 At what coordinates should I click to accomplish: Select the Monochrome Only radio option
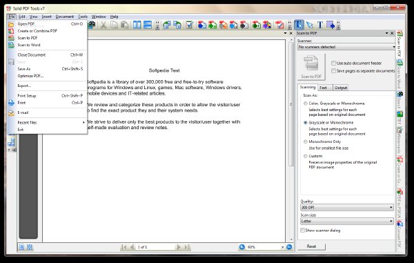tap(306, 142)
